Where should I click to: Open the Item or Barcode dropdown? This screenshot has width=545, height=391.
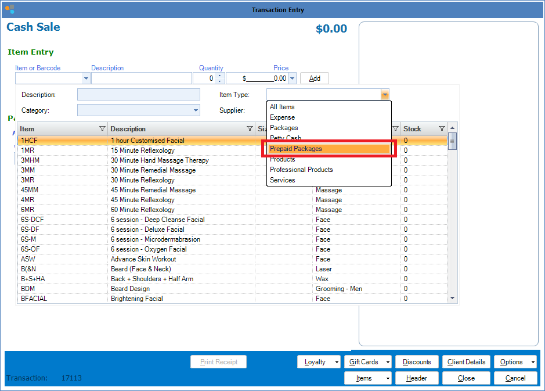coord(86,78)
